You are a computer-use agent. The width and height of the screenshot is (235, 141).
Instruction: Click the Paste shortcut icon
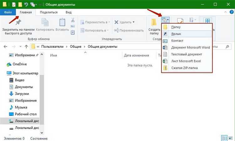(73, 32)
